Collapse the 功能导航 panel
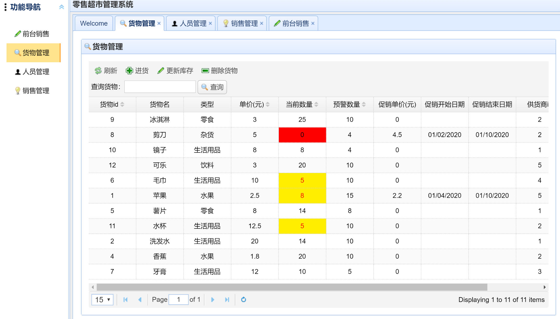The image size is (560, 319). [61, 7]
